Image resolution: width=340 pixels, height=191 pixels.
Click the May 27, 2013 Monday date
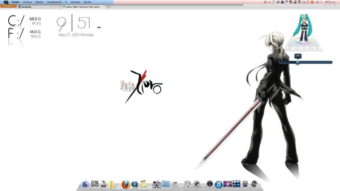76,34
